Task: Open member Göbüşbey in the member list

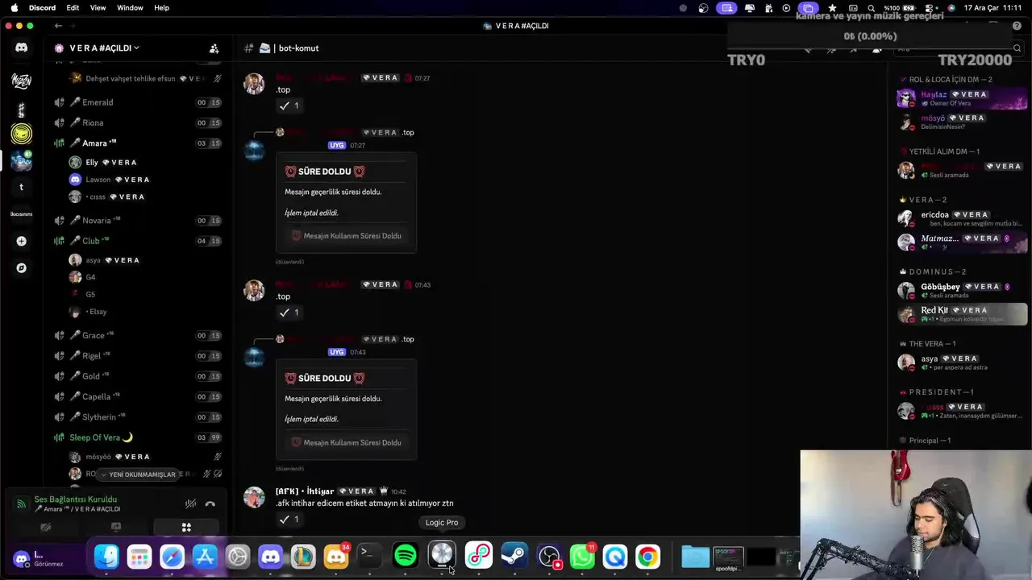Action: tap(963, 290)
